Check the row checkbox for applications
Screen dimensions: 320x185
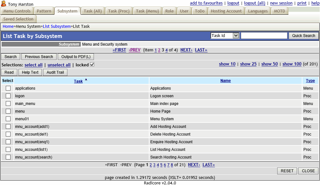pos(8,88)
